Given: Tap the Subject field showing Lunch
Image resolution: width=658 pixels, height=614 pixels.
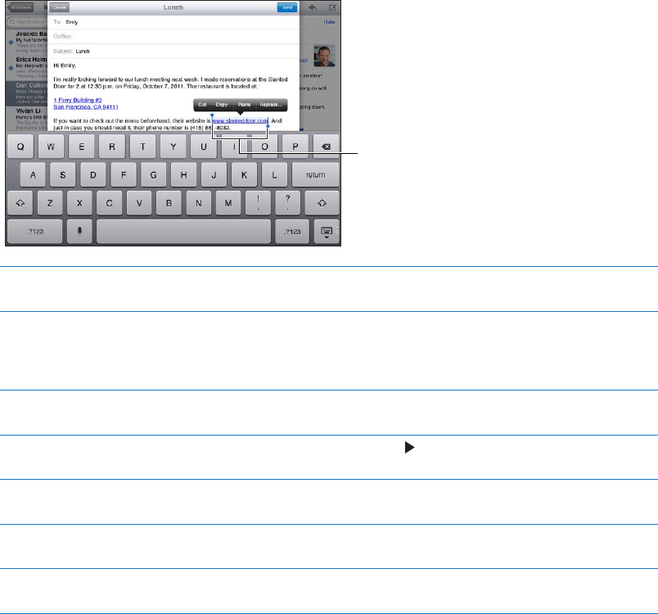Looking at the screenshot, I should [174, 51].
